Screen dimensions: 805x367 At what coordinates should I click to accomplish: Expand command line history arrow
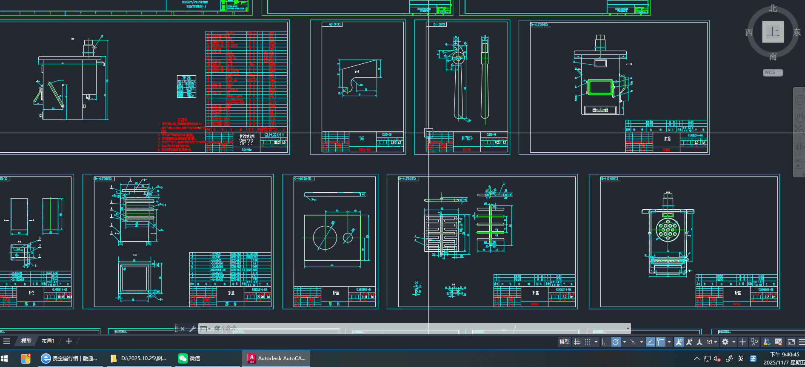[628, 328]
